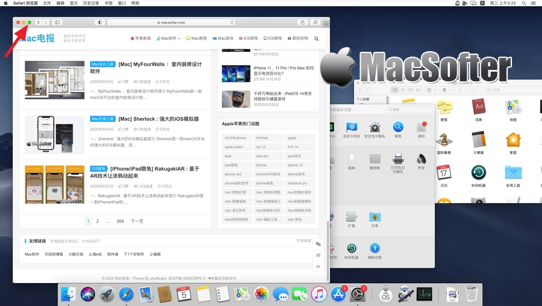Select the macbook pro topic tag
The width and height of the screenshot is (542, 306).
click(300, 183)
